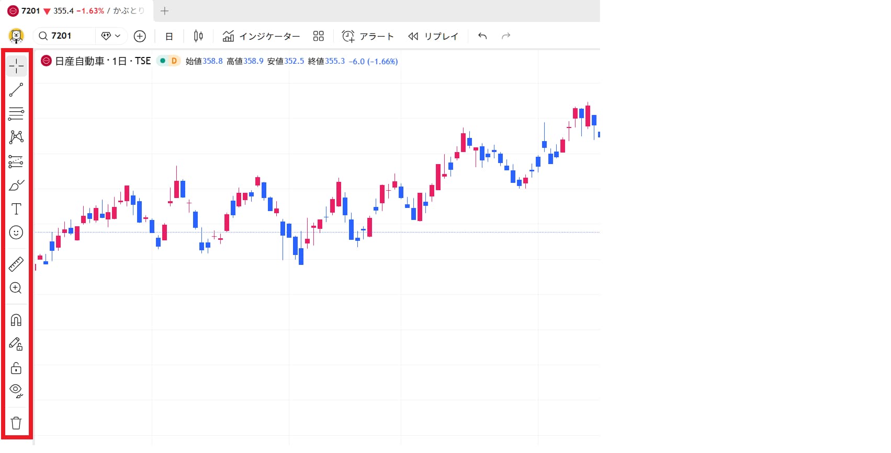The height and width of the screenshot is (453, 891).
Task: Click the zoom in tool
Action: 16,288
